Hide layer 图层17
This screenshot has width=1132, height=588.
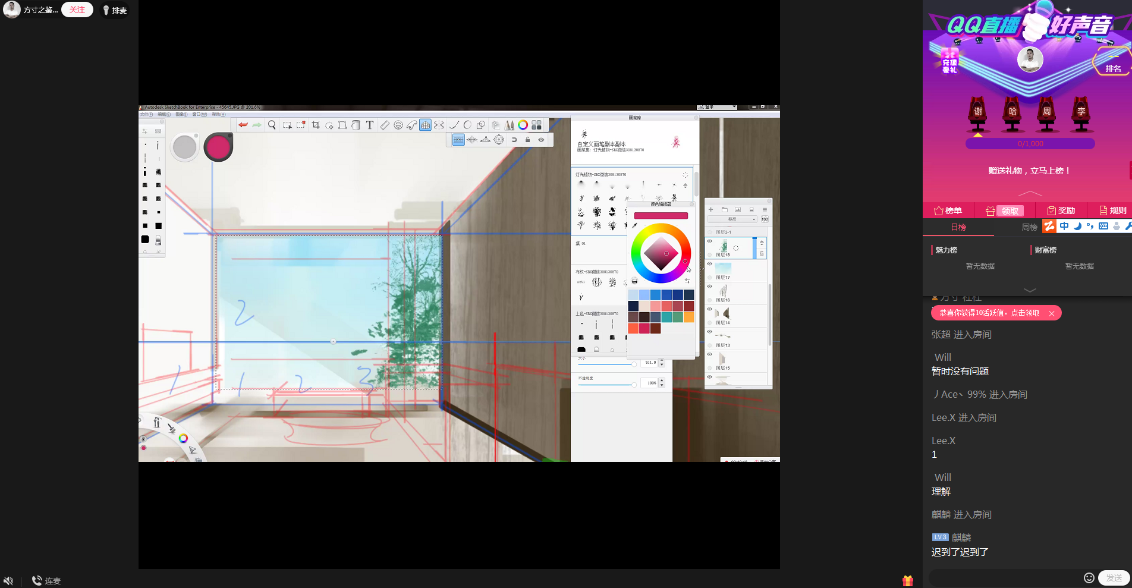point(709,263)
